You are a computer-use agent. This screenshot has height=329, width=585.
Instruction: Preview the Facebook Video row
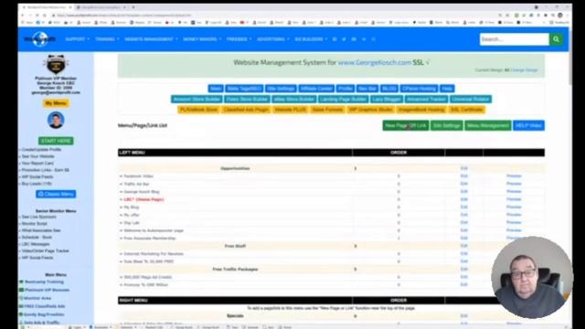(514, 176)
